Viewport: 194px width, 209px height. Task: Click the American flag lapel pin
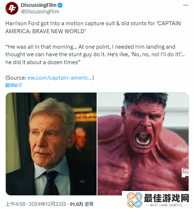[82, 181]
